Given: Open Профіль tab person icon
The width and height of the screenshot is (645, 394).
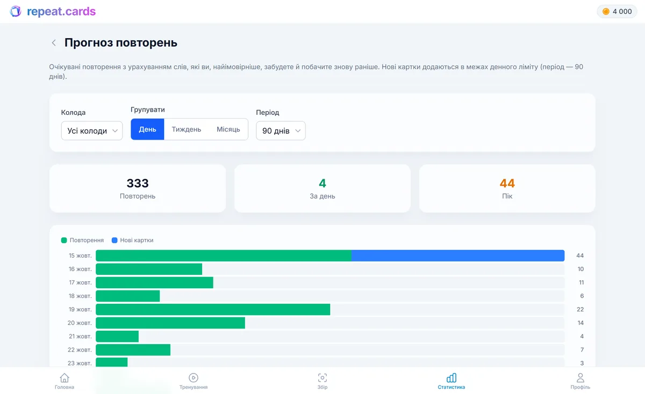Looking at the screenshot, I should click(x=580, y=378).
